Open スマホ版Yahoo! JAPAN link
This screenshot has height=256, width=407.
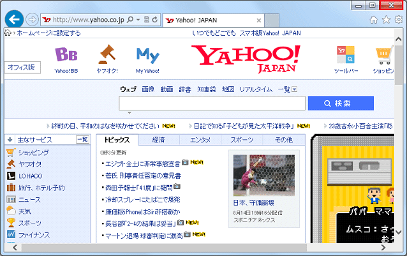tap(270, 33)
